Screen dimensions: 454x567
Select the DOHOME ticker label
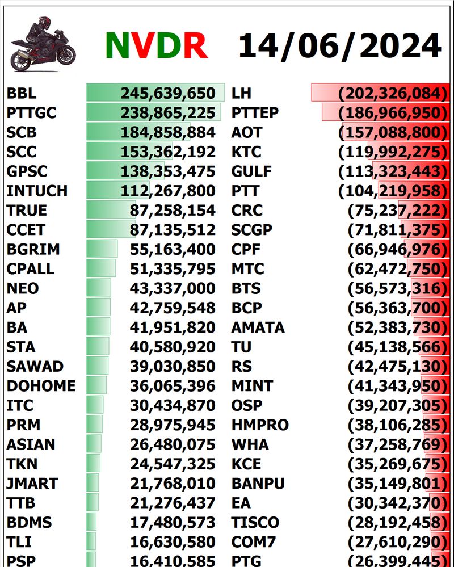coord(41,386)
